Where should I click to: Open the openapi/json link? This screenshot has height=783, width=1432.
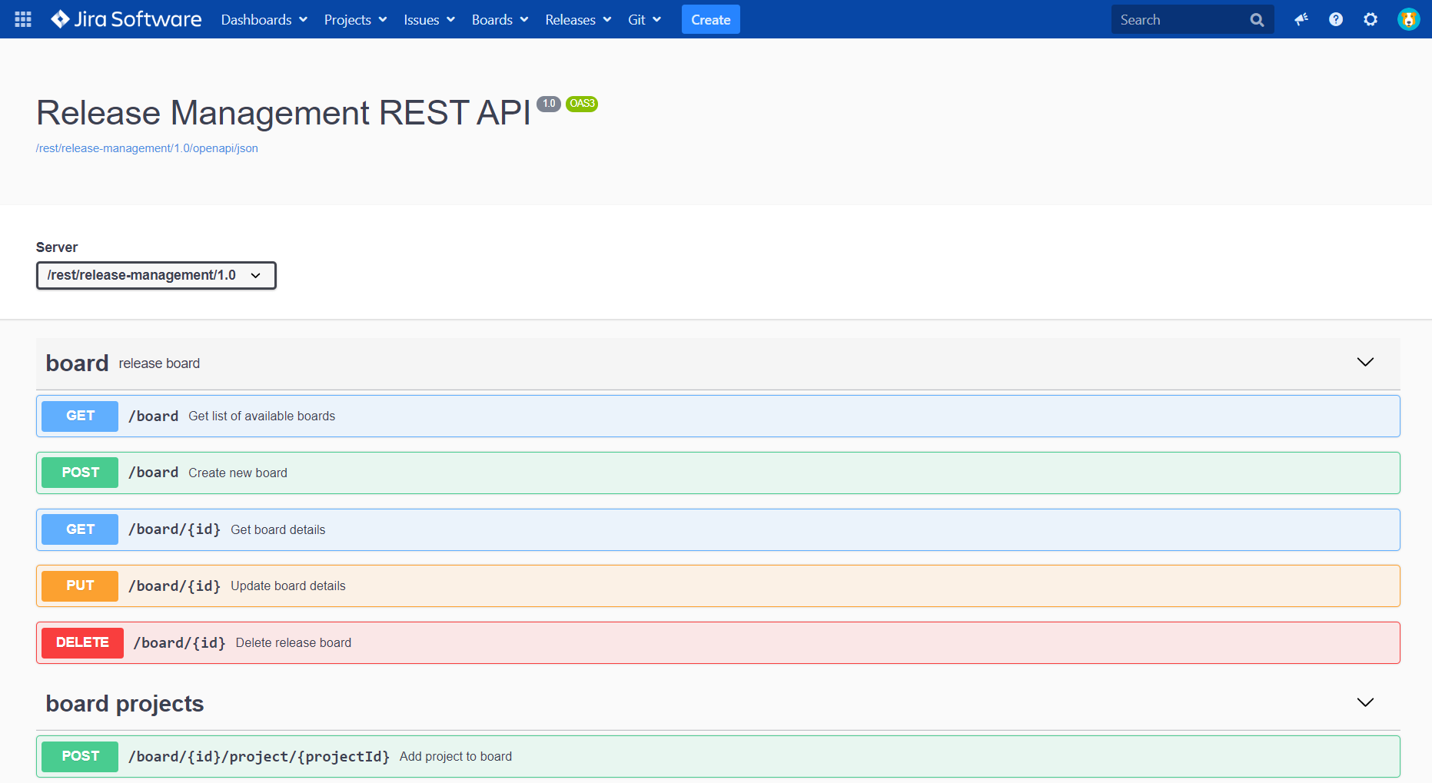click(147, 148)
